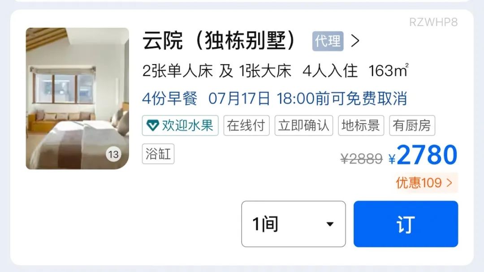Tap the RZWHP8 room code
The image size is (484, 272).
[x=433, y=22]
